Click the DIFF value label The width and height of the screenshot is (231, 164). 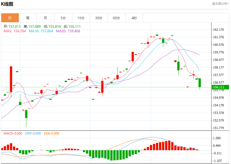33,133
